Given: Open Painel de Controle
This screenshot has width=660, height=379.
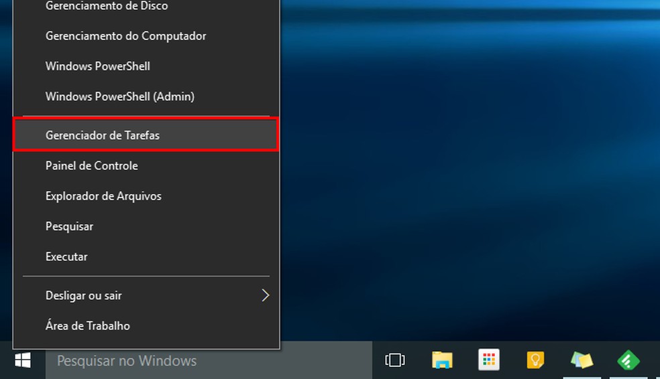Looking at the screenshot, I should (146, 165).
